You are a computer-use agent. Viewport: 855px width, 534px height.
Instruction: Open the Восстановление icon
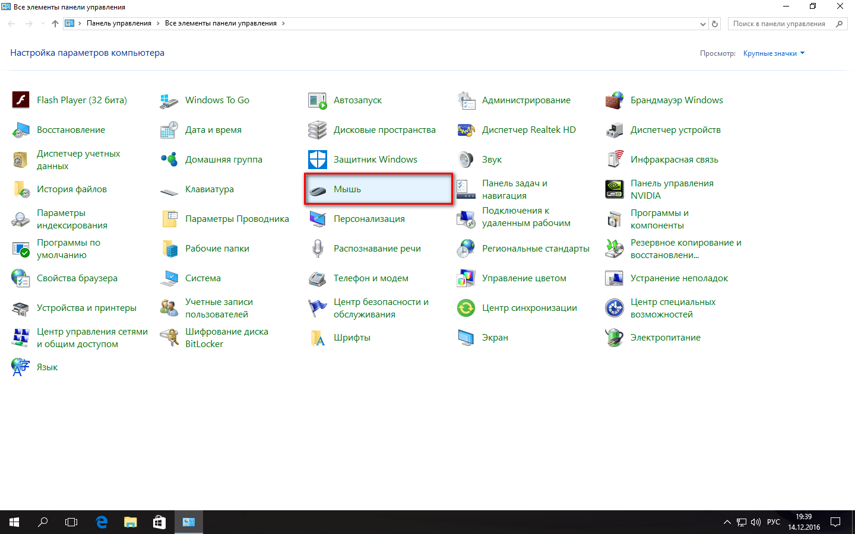point(21,130)
